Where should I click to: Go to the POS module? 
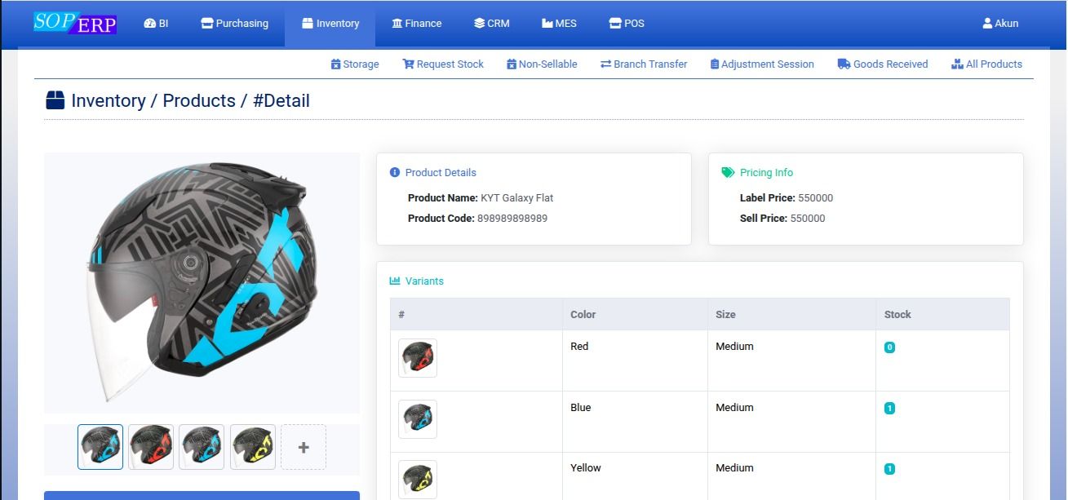pos(627,23)
